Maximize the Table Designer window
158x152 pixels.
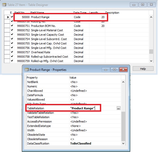(142, 5)
